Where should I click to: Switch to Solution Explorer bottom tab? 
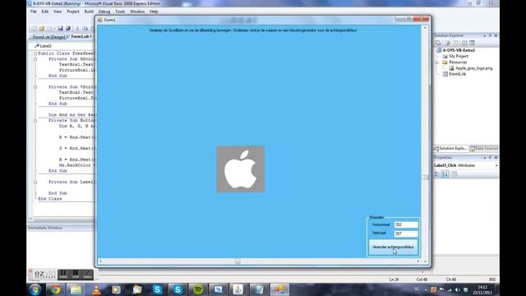pyautogui.click(x=450, y=148)
